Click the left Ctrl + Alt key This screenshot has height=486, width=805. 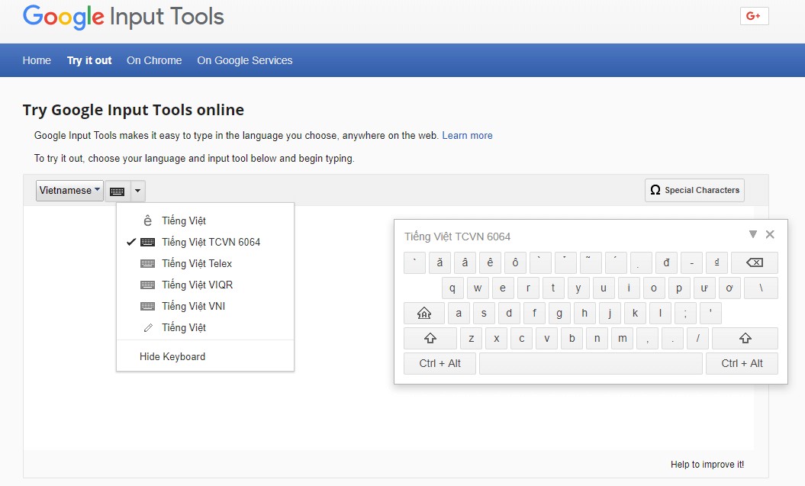(440, 363)
